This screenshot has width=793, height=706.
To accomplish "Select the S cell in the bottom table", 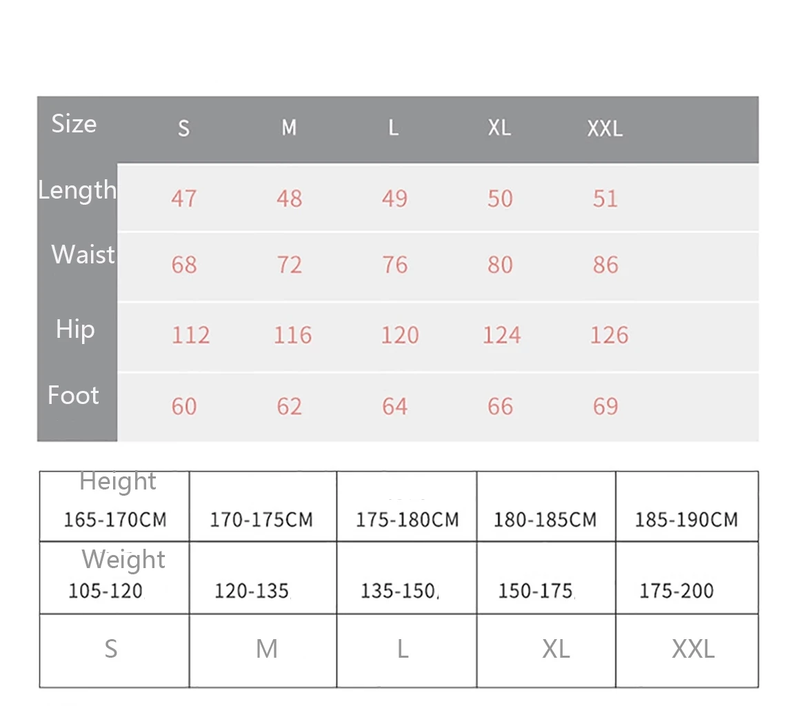I will point(111,649).
